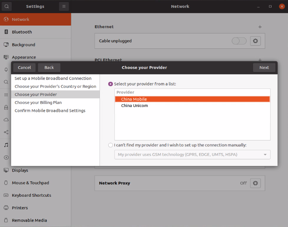
Task: Add a PCI Ethernet connection with plus
Action: tap(260, 60)
